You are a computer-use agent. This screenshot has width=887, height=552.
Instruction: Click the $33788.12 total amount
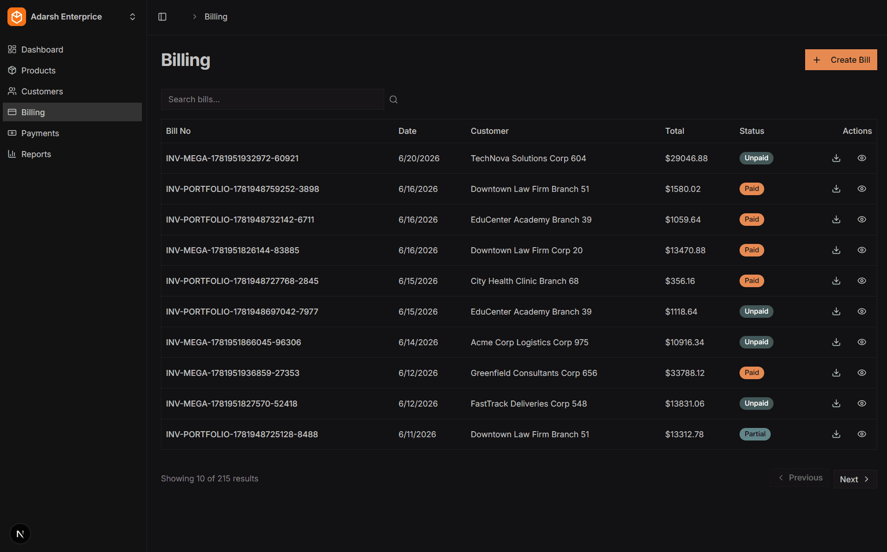click(685, 373)
